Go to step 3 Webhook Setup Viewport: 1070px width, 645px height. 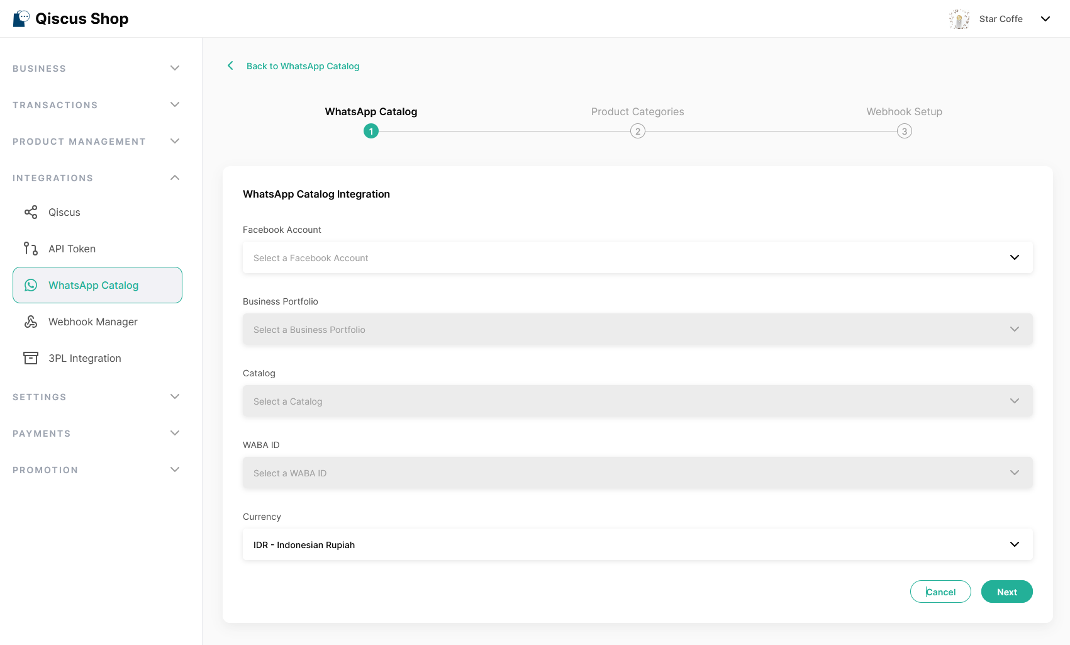(x=904, y=132)
